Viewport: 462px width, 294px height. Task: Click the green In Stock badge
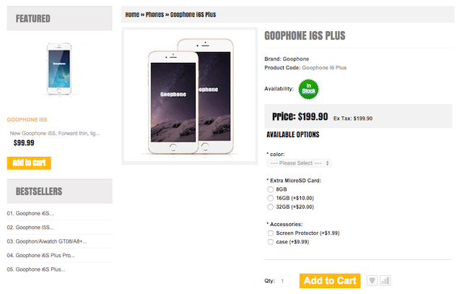coord(308,89)
